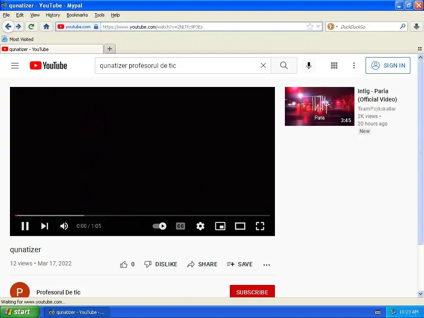The width and height of the screenshot is (424, 318).
Task: Open the History menu
Action: point(53,15)
